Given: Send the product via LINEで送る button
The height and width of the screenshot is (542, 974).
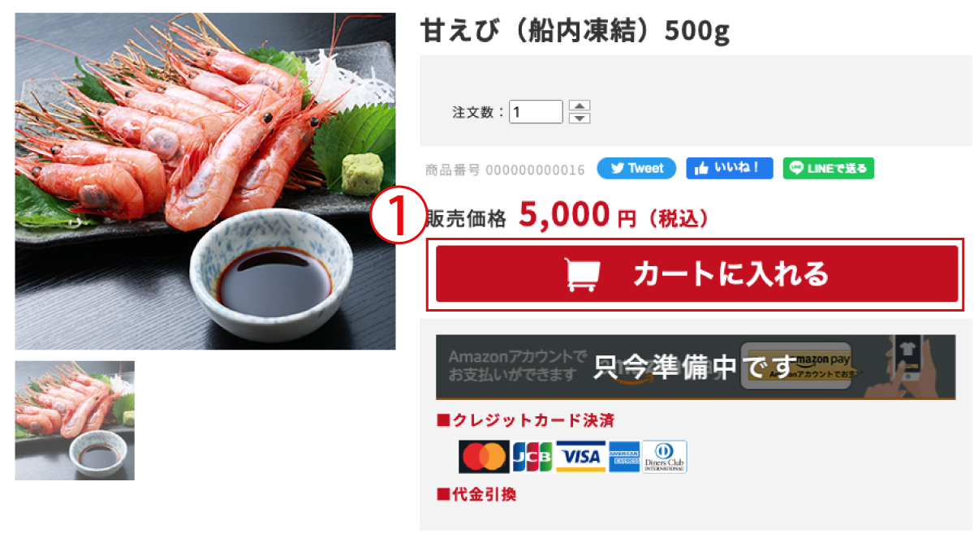Looking at the screenshot, I should point(829,169).
